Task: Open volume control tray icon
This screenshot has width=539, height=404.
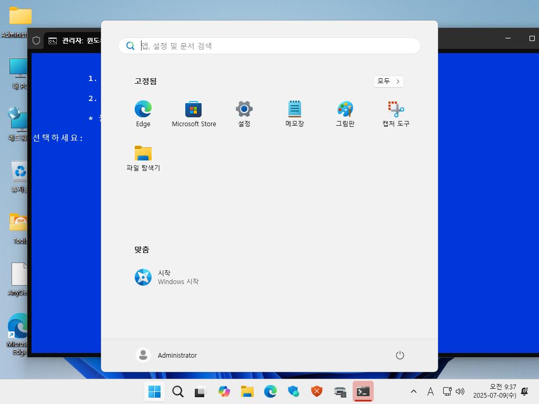Action: click(x=460, y=391)
